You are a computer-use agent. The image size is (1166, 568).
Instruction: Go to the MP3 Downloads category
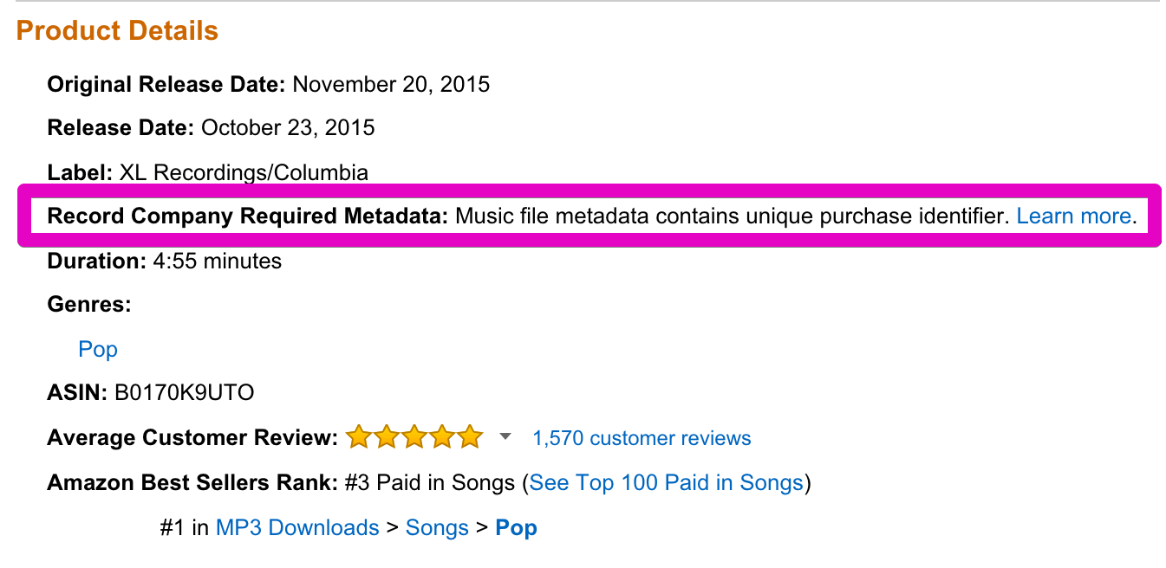tap(297, 527)
